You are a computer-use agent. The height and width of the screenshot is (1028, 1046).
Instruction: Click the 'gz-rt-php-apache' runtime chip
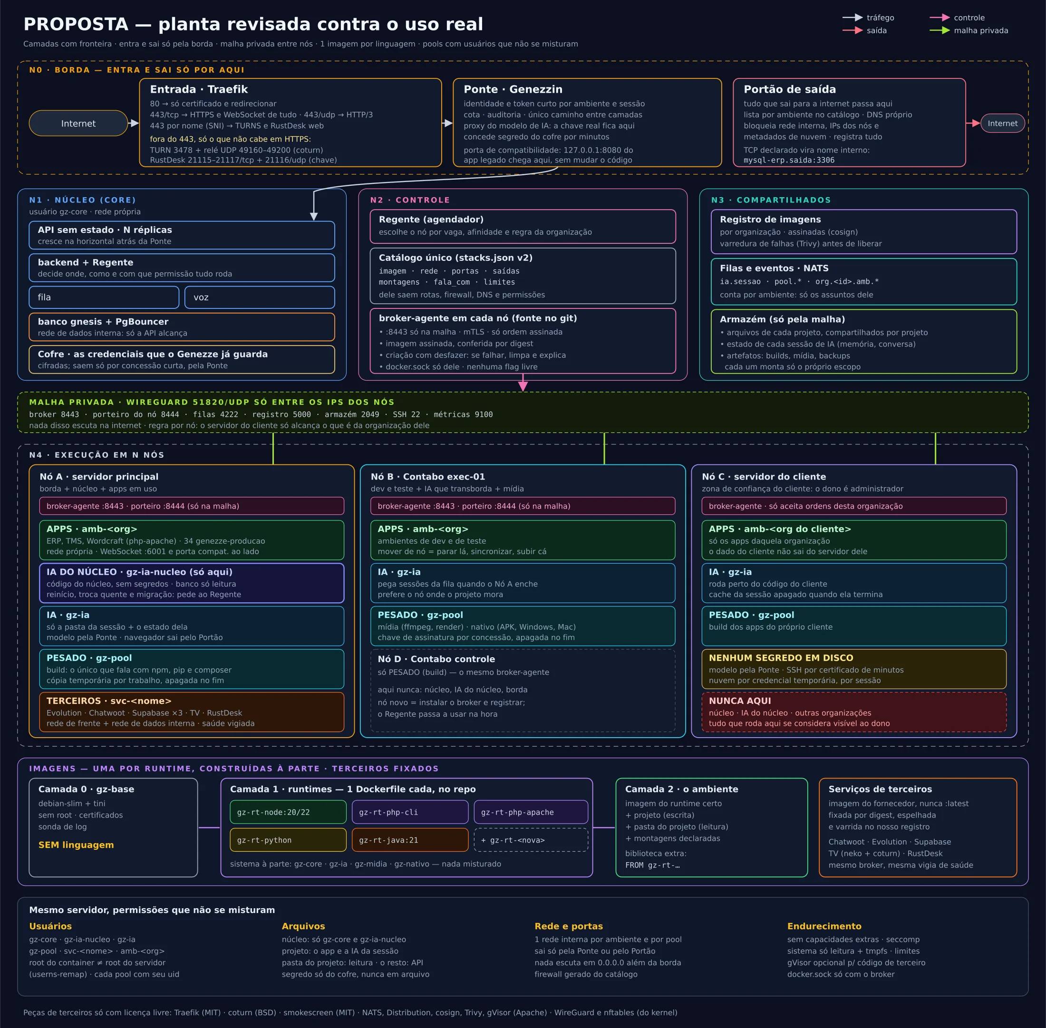(531, 812)
